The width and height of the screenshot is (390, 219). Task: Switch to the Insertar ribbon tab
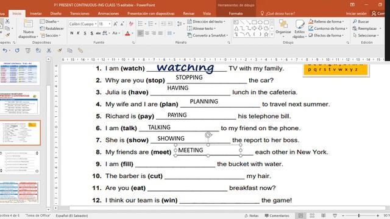36,13
